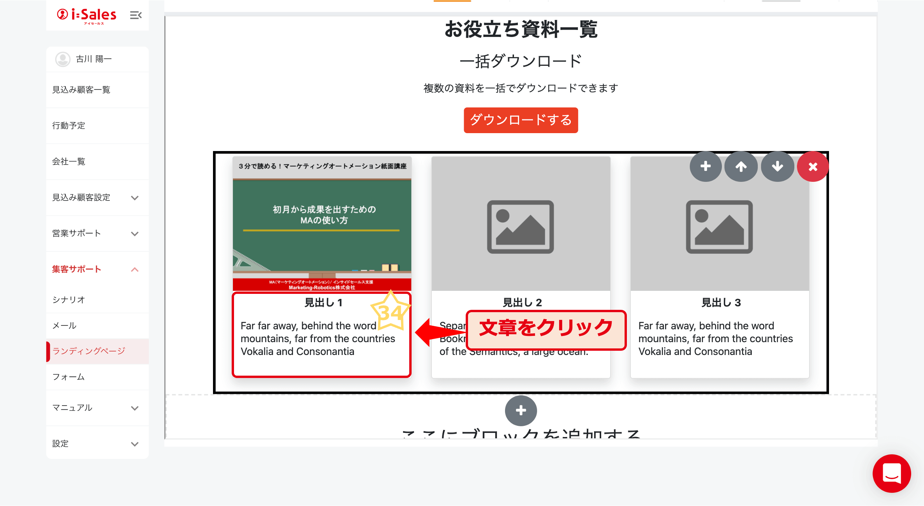Click the user avatar icon for 古川 陽一
924x506 pixels.
63,59
